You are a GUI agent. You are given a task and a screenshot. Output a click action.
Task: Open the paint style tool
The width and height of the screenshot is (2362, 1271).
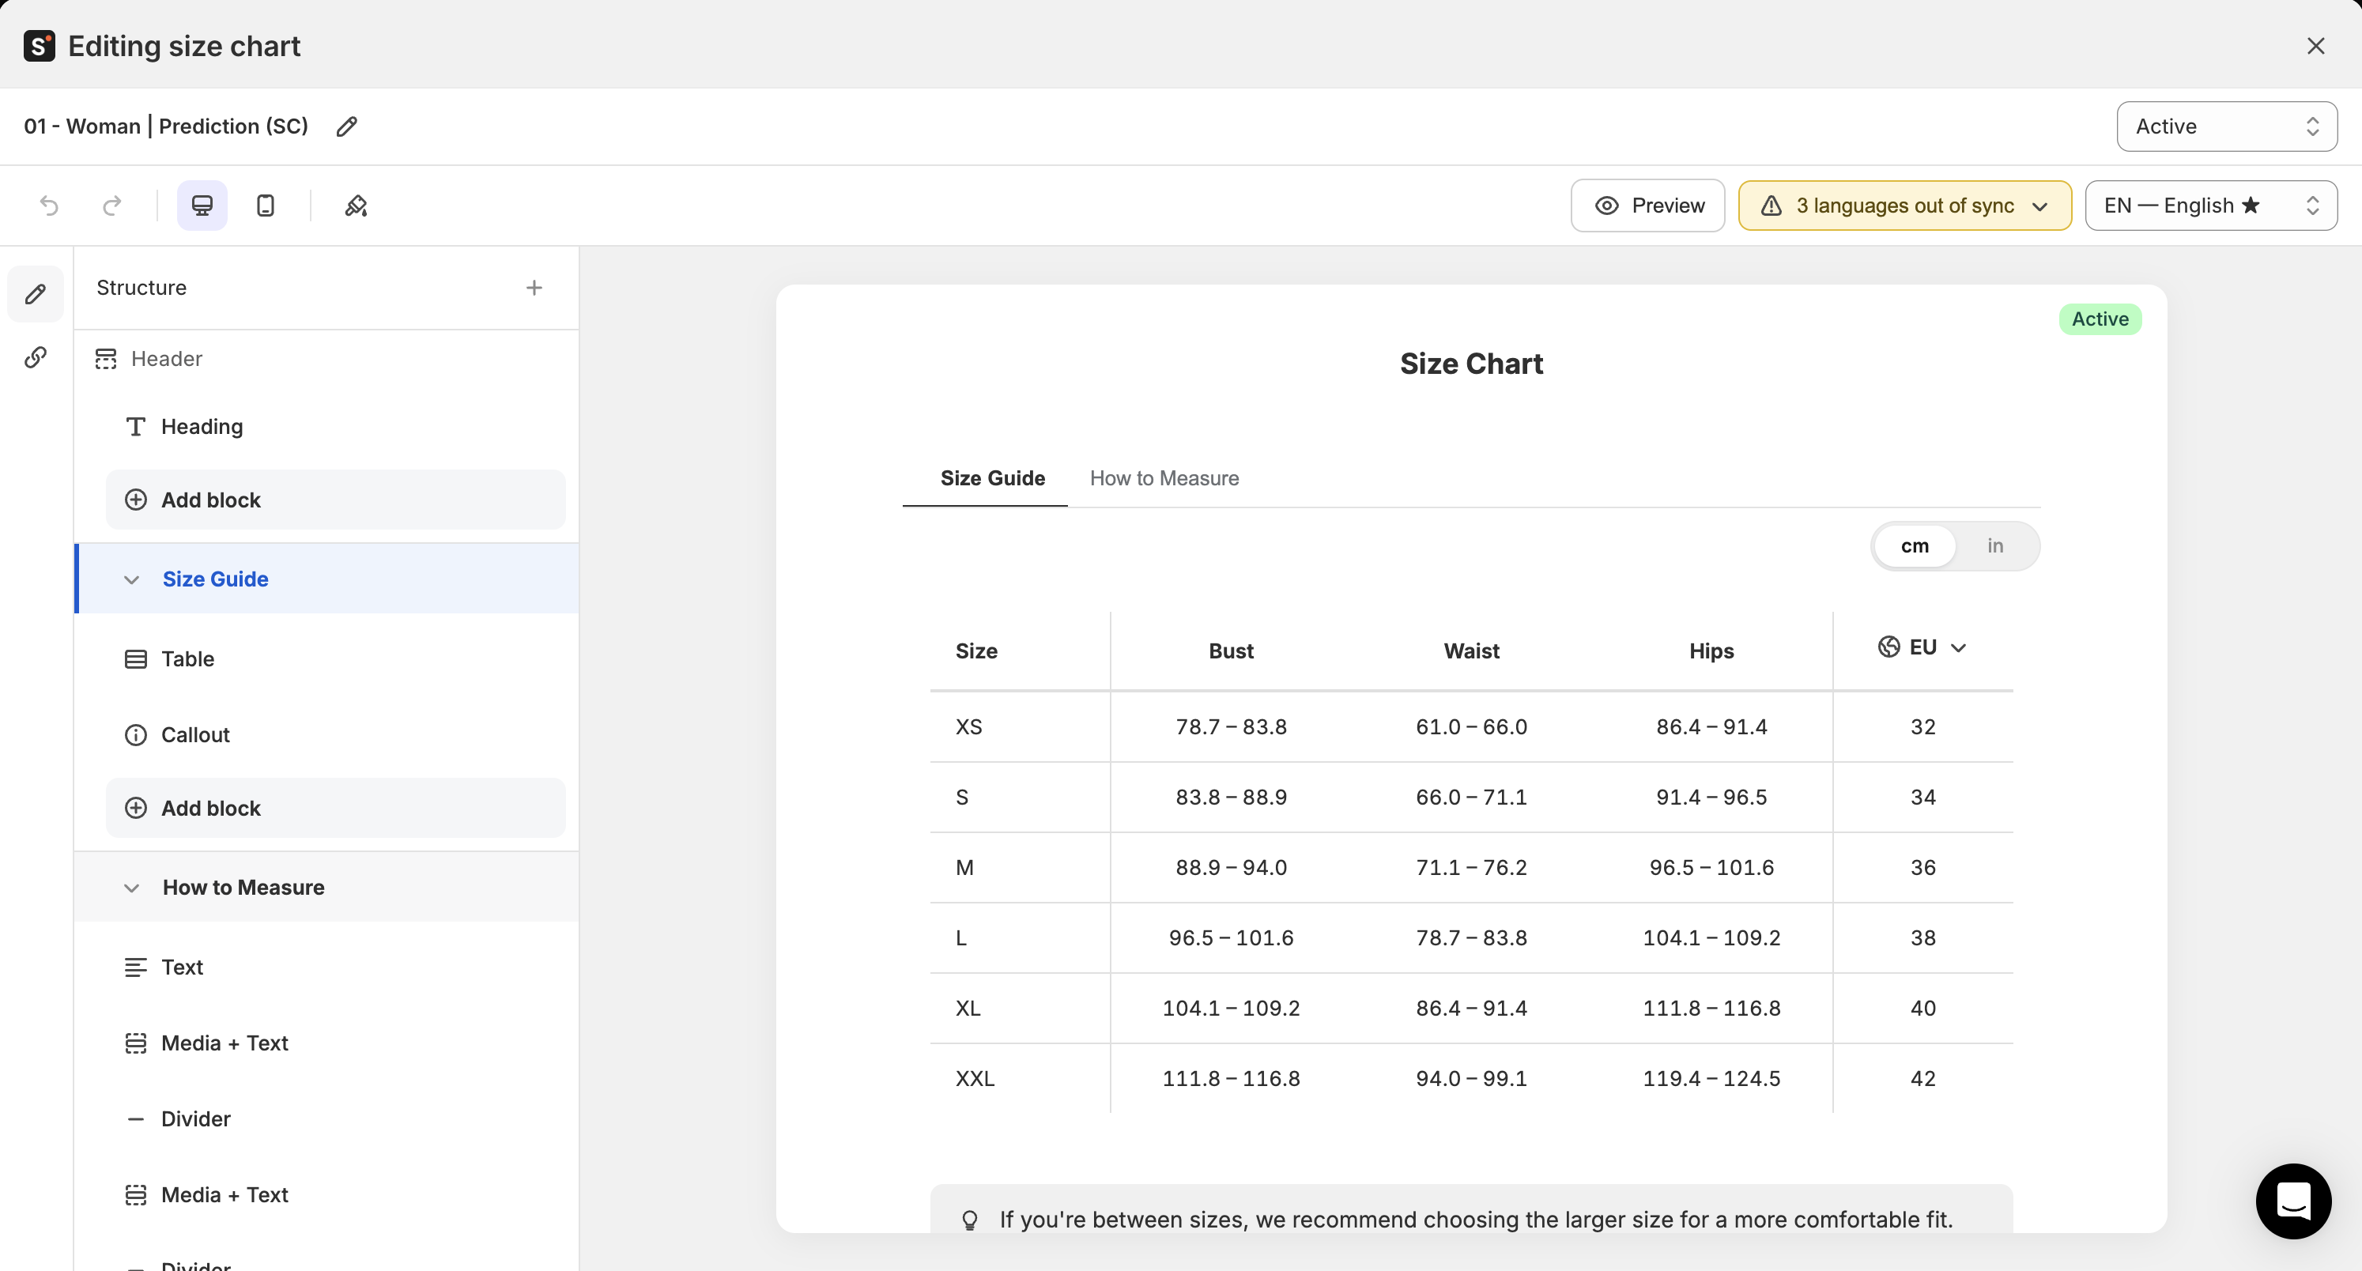[x=356, y=206]
